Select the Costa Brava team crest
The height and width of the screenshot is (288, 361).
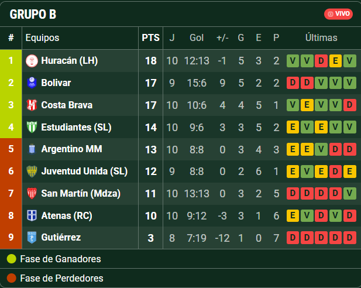pyautogui.click(x=32, y=105)
